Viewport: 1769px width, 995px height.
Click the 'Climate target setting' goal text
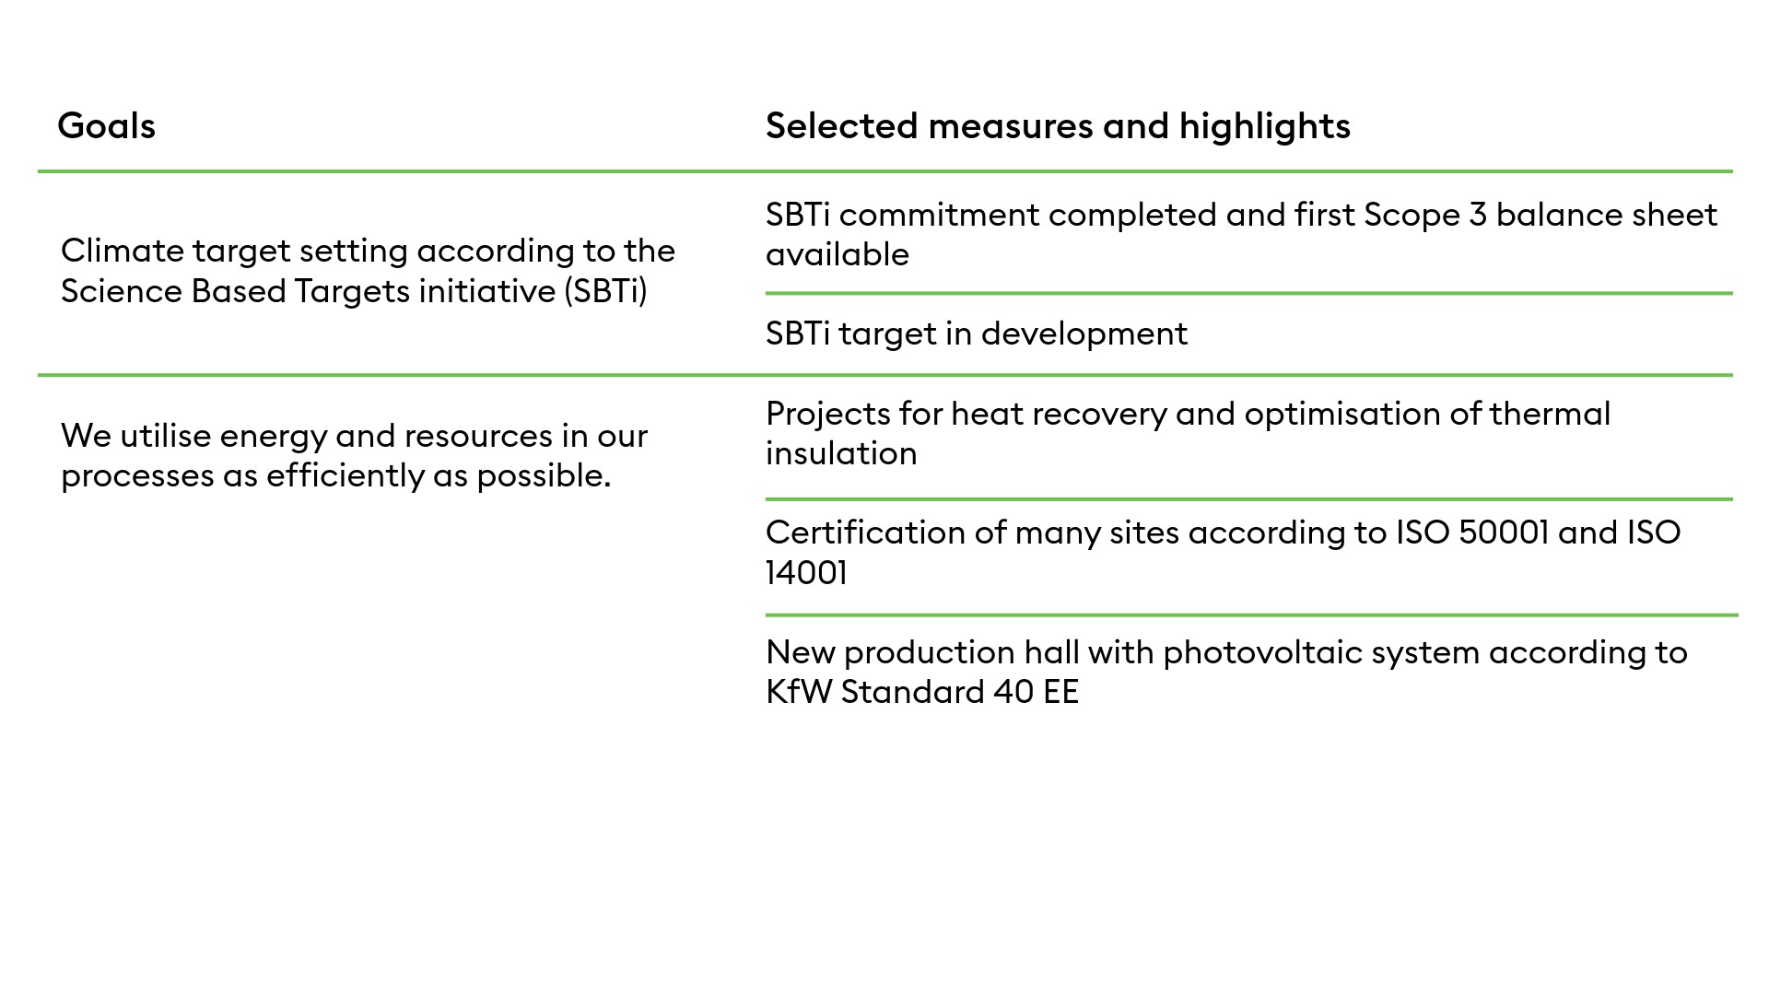point(367,251)
